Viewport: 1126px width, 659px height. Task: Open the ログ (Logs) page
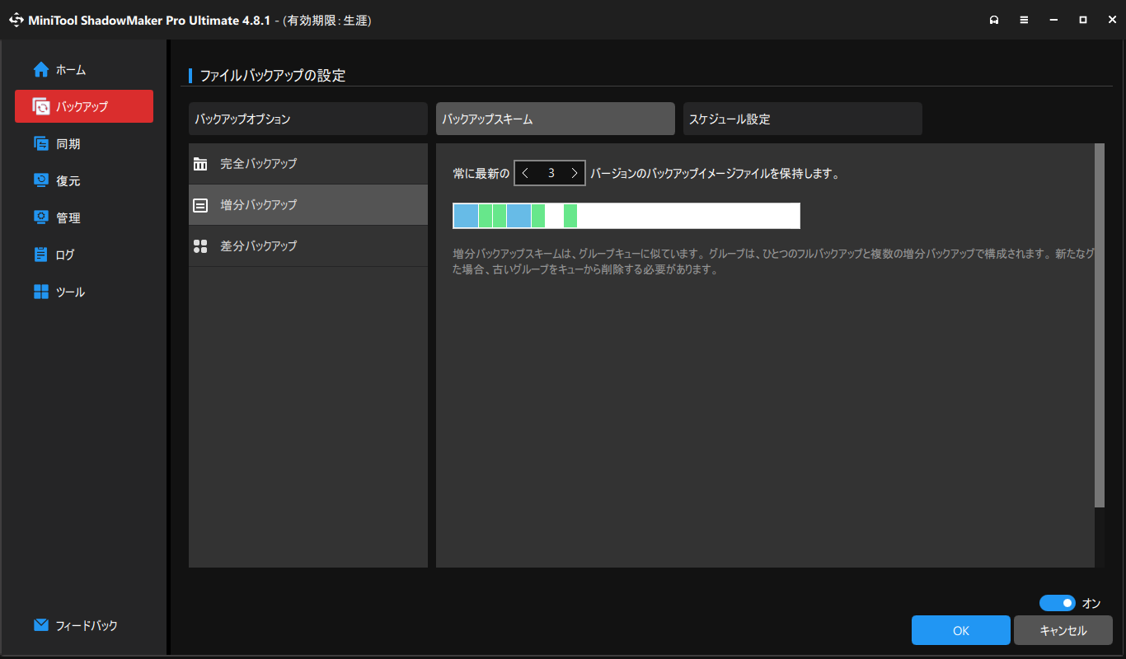(x=84, y=255)
